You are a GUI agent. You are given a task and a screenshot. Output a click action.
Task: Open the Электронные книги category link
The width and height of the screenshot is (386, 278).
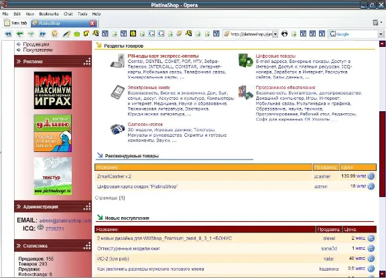(x=149, y=87)
